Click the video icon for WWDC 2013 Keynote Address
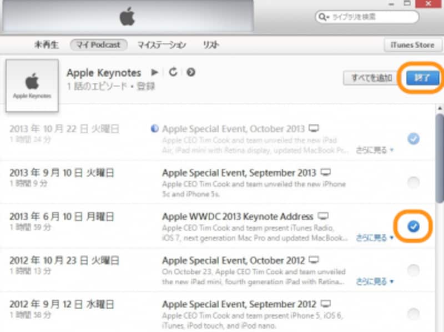Image resolution: width=444 pixels, height=332 pixels. coord(324,216)
